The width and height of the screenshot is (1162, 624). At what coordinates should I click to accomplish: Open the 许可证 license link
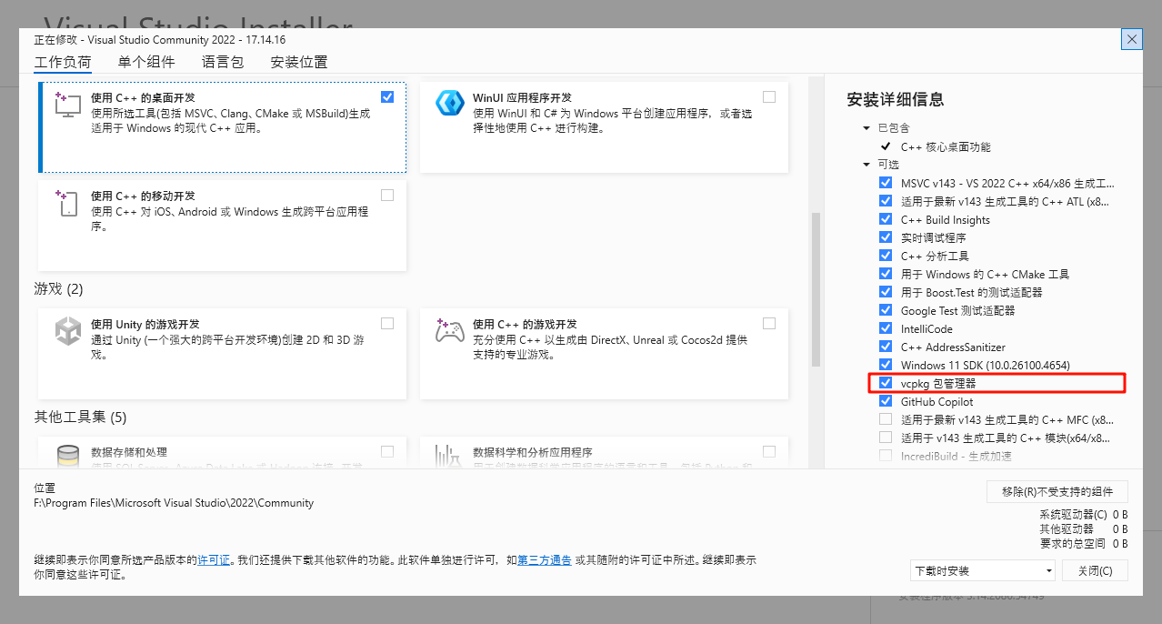tap(214, 560)
